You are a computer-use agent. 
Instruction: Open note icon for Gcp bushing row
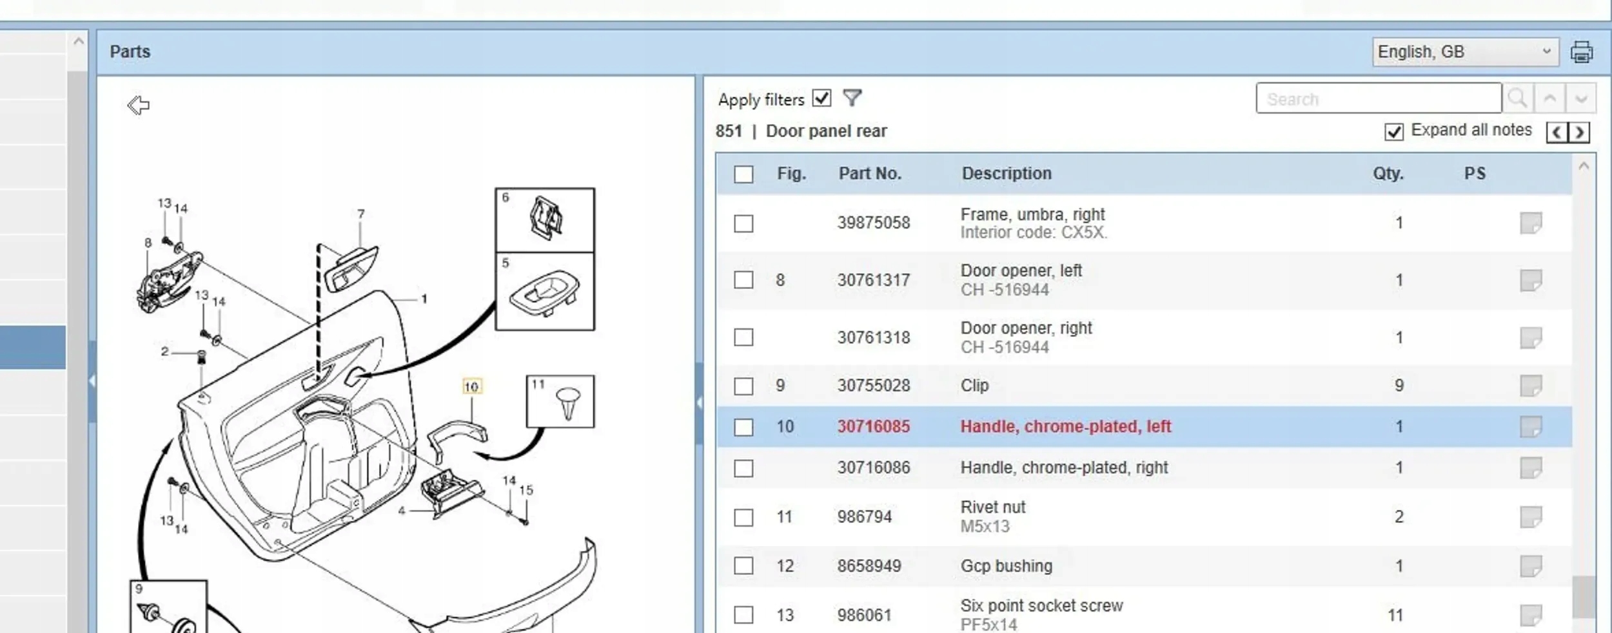click(x=1530, y=566)
